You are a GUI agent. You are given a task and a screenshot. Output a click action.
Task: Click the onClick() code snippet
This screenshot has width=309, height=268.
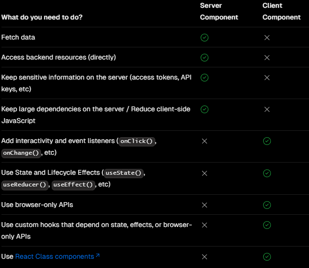137,141
